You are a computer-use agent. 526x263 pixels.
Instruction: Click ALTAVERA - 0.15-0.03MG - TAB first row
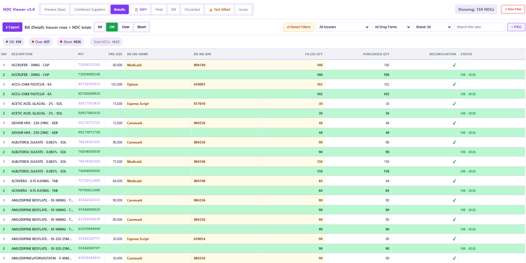(35, 181)
